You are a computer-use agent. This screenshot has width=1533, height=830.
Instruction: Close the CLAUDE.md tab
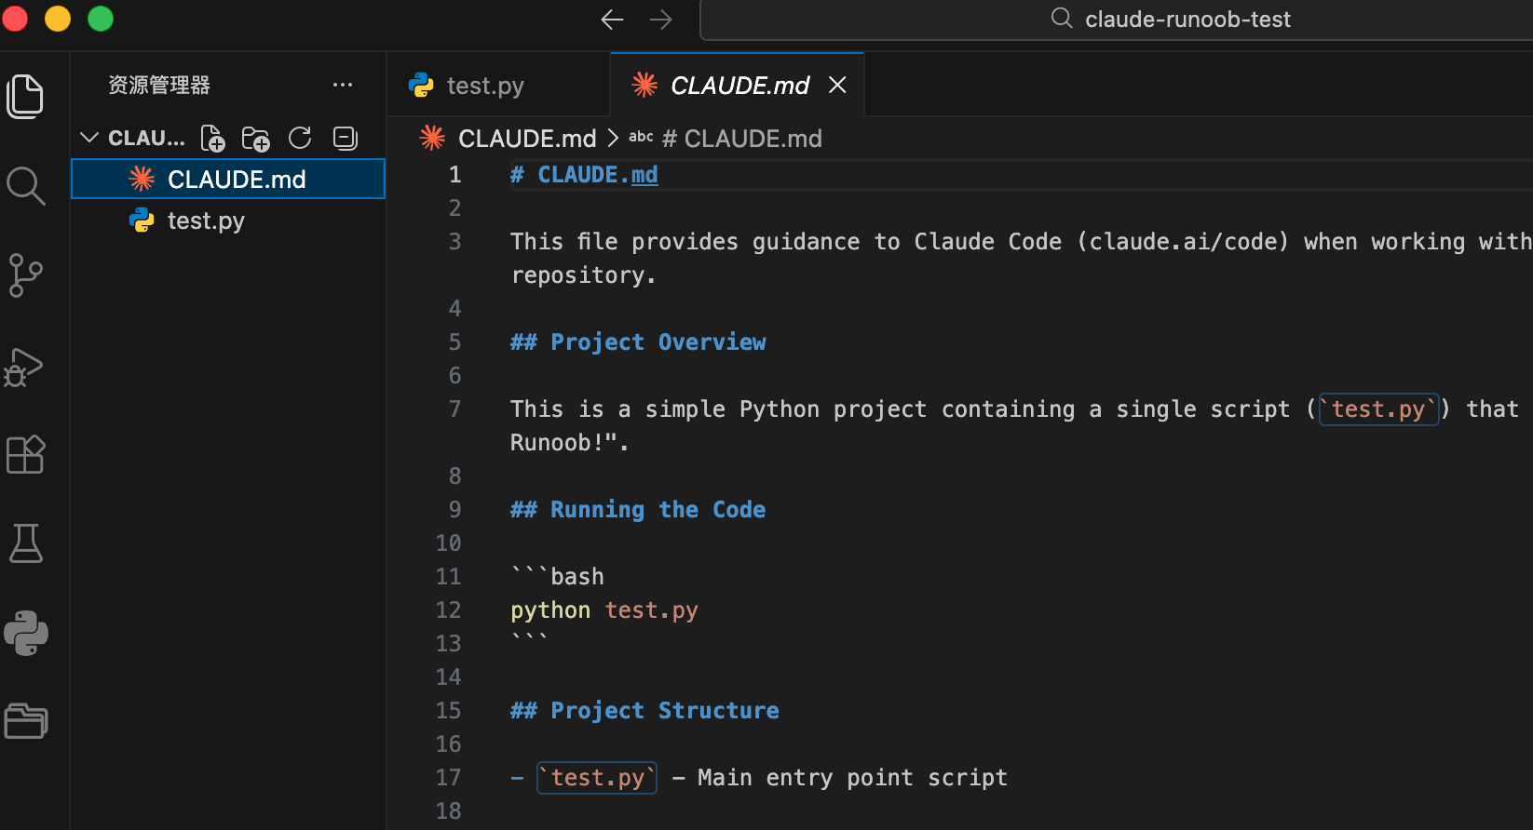point(837,86)
